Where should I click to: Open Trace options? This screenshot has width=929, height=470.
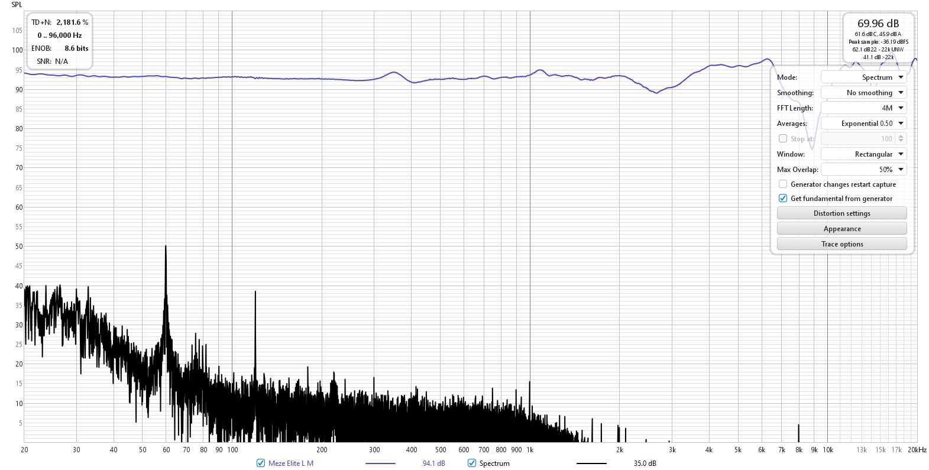[841, 244]
